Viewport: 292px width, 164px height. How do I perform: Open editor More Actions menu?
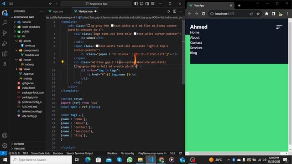180,11
